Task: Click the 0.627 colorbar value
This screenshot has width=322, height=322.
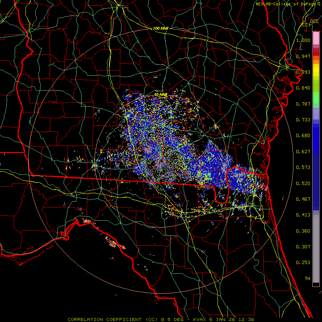Action: 303,152
